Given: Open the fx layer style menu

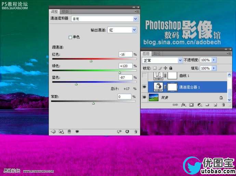Looking at the screenshot, I should tap(183, 105).
